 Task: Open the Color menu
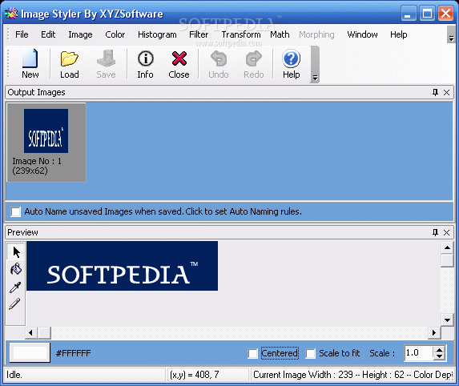point(115,34)
